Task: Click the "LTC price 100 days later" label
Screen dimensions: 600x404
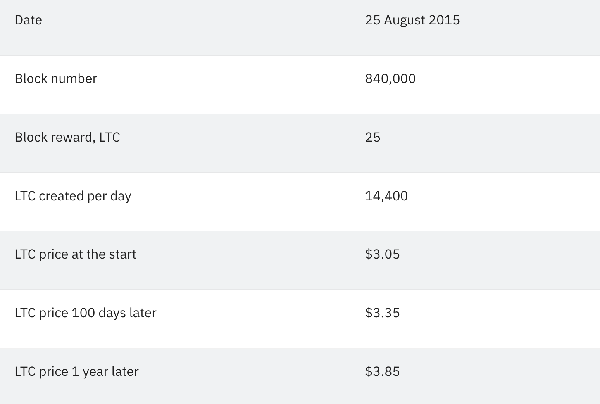Action: point(86,313)
